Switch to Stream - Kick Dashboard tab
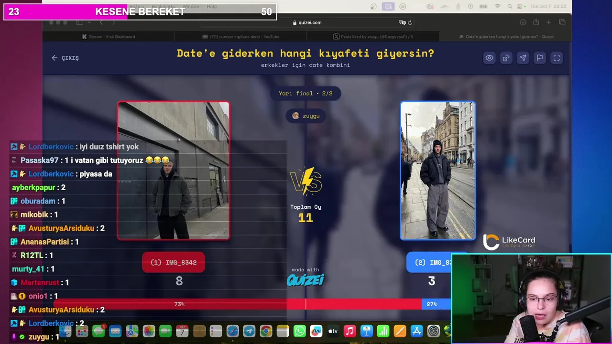Image resolution: width=612 pixels, height=344 pixels. (x=109, y=36)
